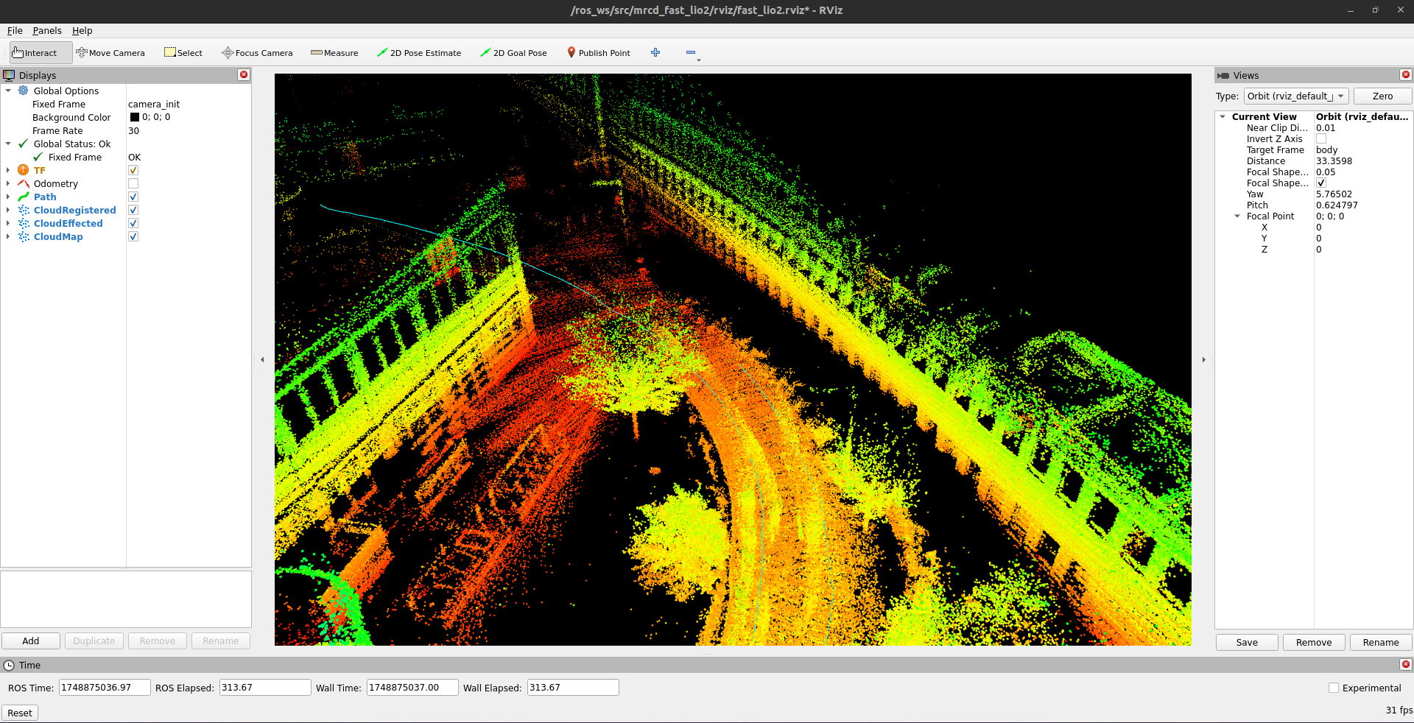This screenshot has height=723, width=1414.
Task: Expand the TF display node
Action: tap(8, 170)
